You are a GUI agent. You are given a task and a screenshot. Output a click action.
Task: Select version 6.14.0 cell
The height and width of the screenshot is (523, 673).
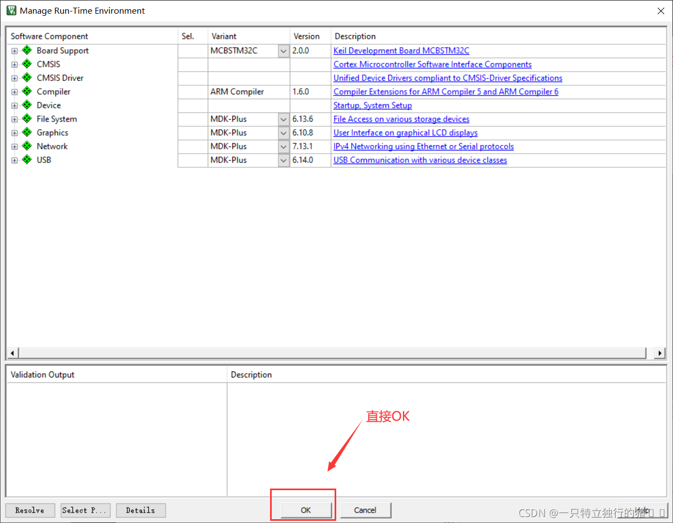click(311, 160)
